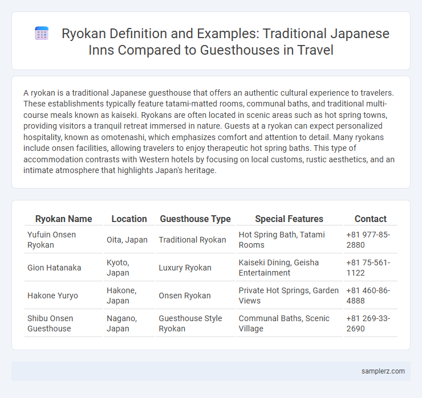Click the phone number +81 977-85-2880
This screenshot has width=422, height=398.
coord(368,240)
